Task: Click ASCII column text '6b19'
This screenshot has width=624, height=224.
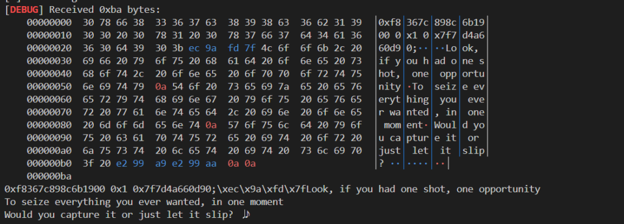Action: (473, 23)
